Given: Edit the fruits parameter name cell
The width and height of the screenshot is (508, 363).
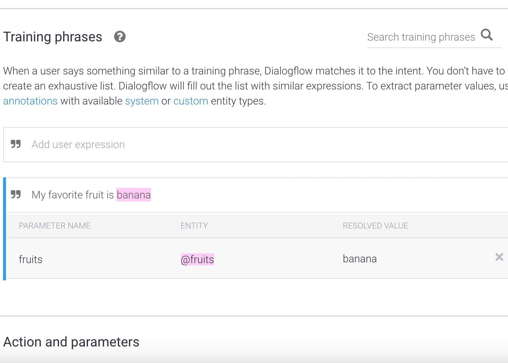Looking at the screenshot, I should pyautogui.click(x=31, y=259).
